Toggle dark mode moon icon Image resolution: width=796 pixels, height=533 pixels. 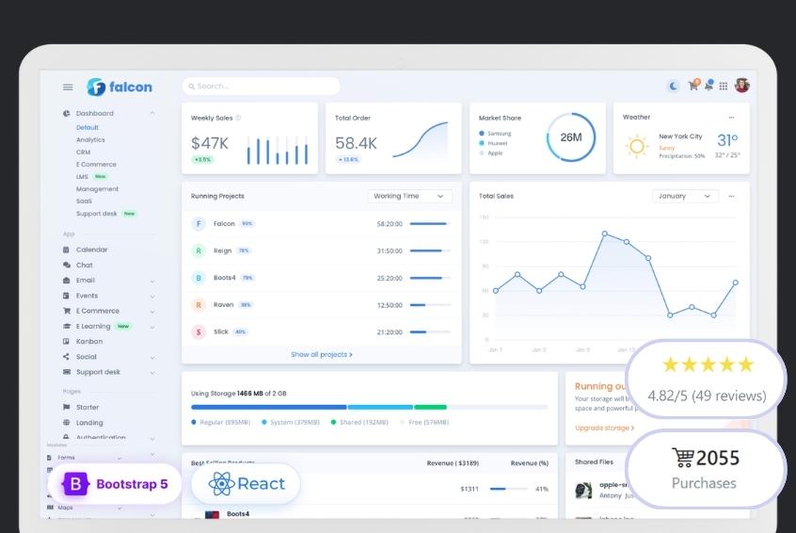point(674,86)
